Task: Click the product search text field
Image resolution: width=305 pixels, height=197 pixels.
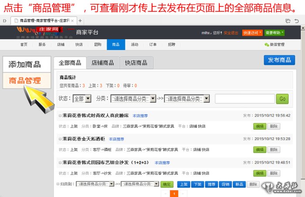Action: [x=244, y=99]
